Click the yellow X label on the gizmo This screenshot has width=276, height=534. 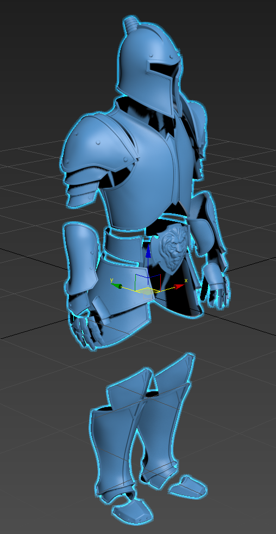click(186, 281)
